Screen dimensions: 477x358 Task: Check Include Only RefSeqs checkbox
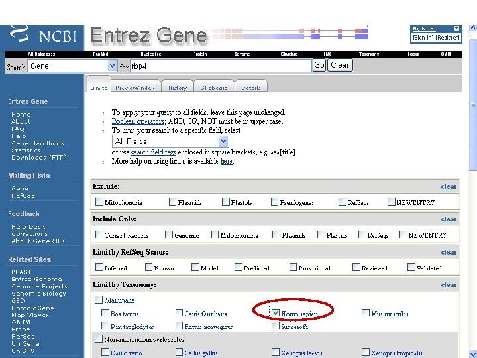click(362, 235)
